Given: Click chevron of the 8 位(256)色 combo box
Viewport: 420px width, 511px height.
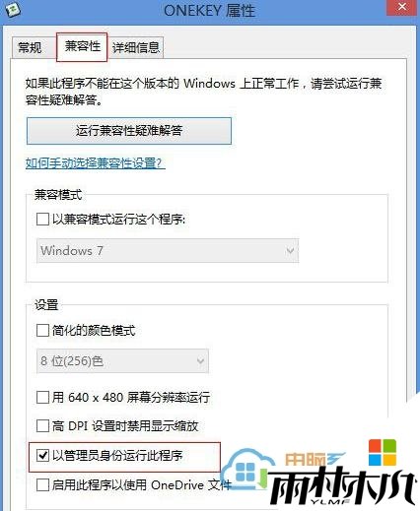Looking at the screenshot, I should (200, 361).
